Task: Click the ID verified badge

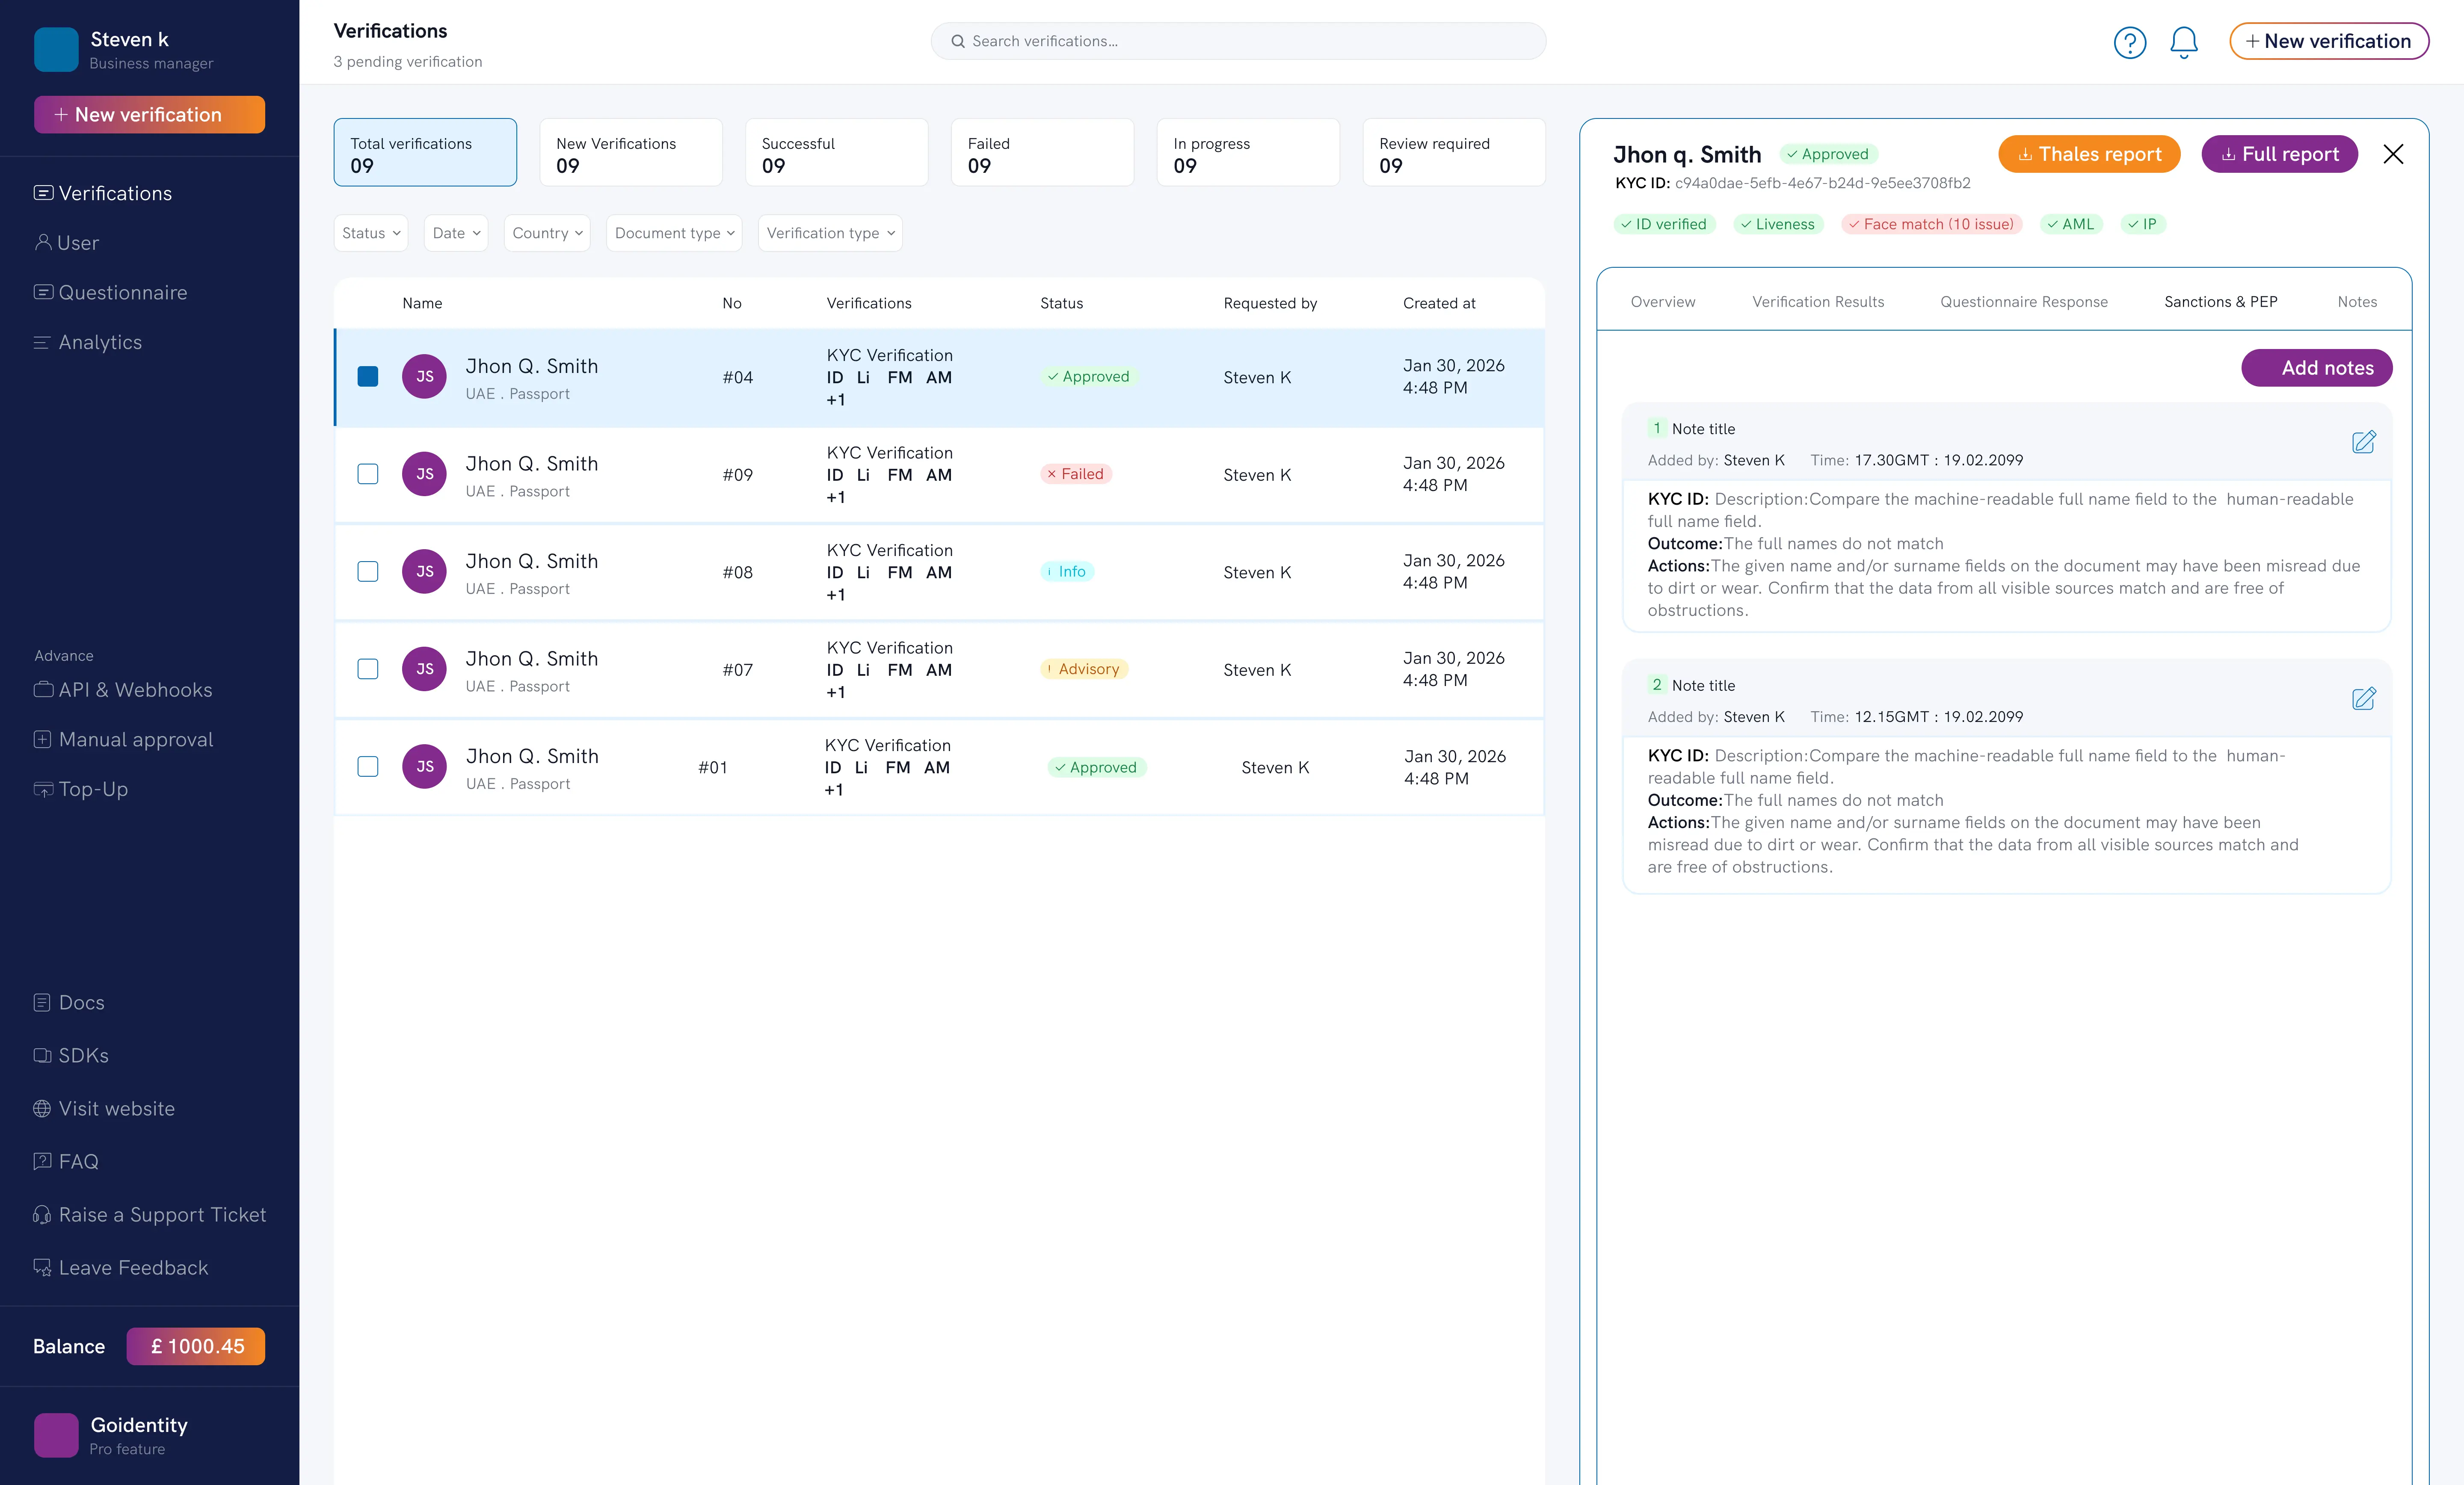Action: coord(1665,224)
